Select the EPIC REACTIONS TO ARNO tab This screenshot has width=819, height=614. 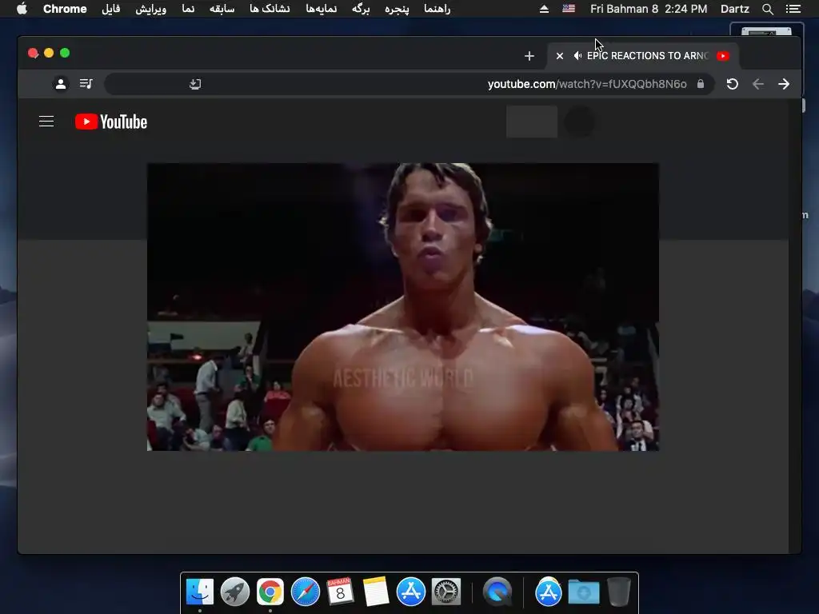click(x=643, y=56)
